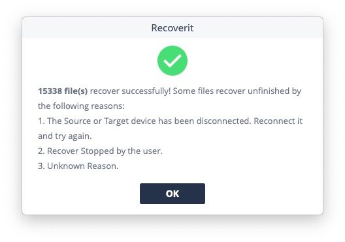Click the word 'disconnected' in reason one

click(x=223, y=121)
